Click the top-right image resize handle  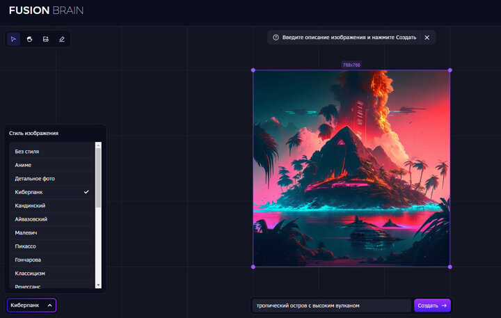(x=450, y=70)
